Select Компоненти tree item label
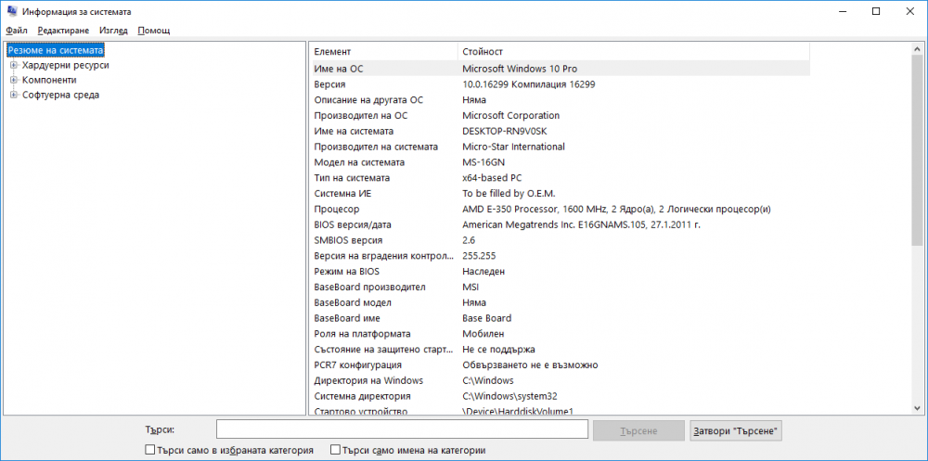Viewport: 928px width, 461px height. tap(49, 80)
